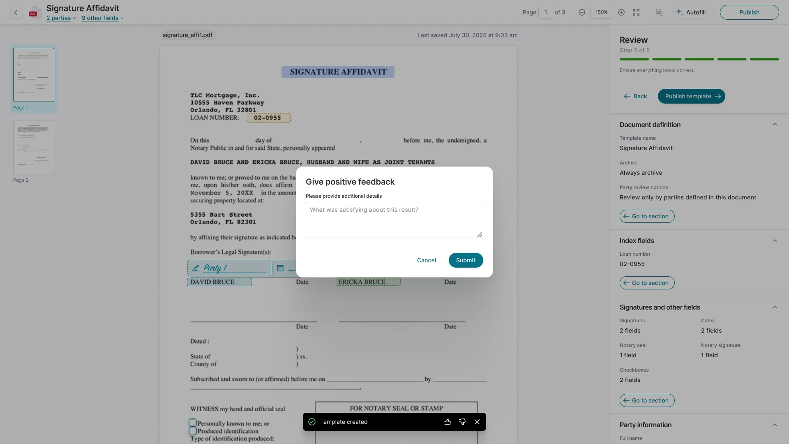Click the first green step progress bar
Image resolution: width=789 pixels, height=444 pixels.
click(634, 59)
